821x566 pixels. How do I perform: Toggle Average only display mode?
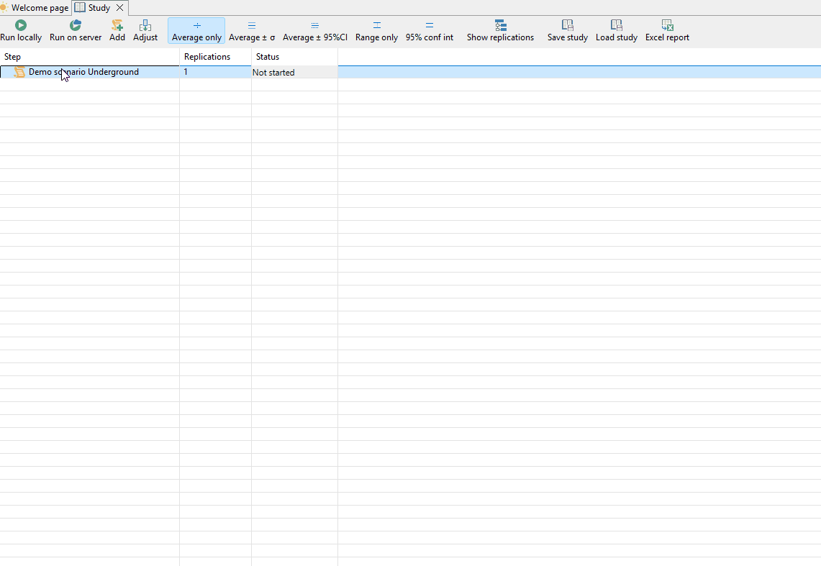(196, 31)
